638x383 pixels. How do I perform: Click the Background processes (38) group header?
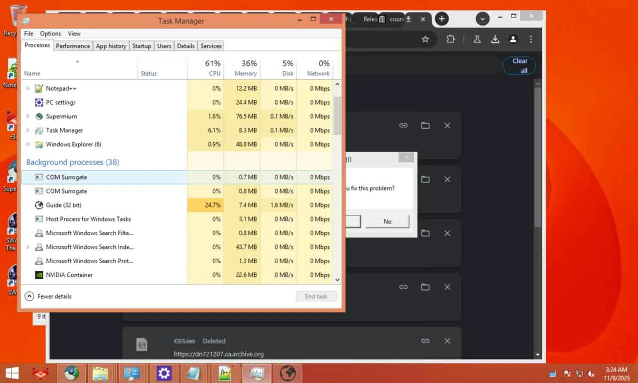pyautogui.click(x=73, y=162)
